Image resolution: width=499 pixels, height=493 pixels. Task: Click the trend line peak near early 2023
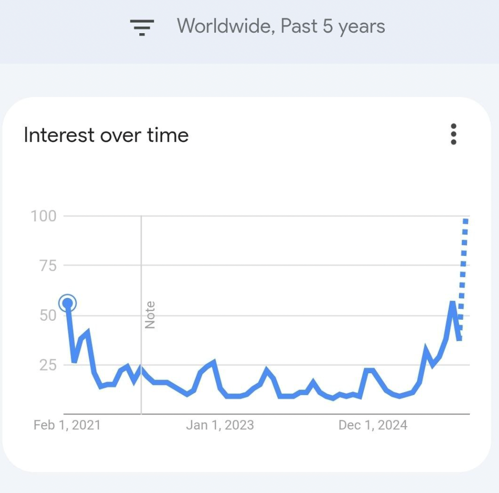213,362
